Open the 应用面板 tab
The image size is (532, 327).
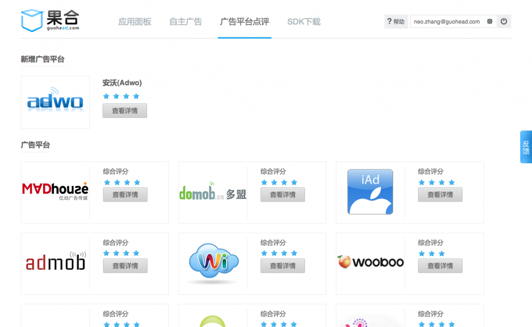pyautogui.click(x=135, y=22)
